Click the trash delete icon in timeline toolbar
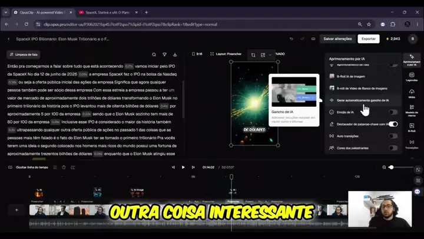The image size is (424, 239). (x=64, y=167)
